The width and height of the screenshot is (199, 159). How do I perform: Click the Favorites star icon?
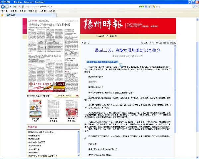click(2, 15)
